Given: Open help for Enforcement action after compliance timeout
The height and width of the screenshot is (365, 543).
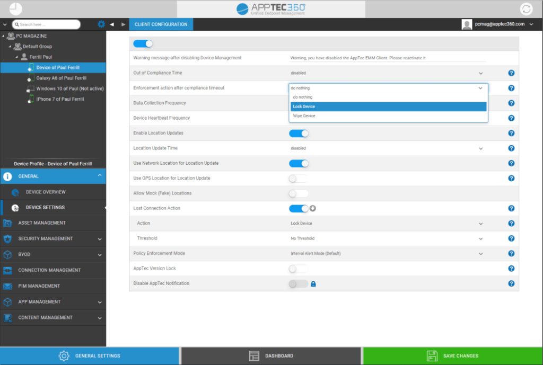Looking at the screenshot, I should click(x=511, y=88).
